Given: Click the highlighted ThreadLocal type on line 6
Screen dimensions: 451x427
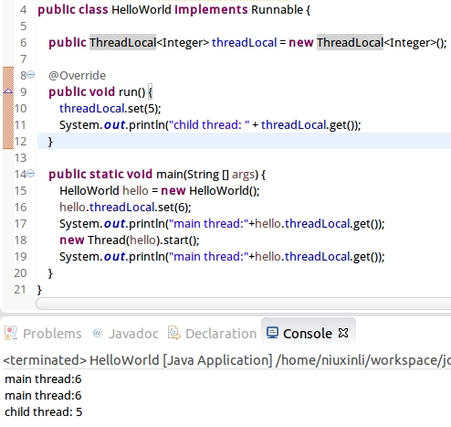Looking at the screenshot, I should click(x=122, y=42).
